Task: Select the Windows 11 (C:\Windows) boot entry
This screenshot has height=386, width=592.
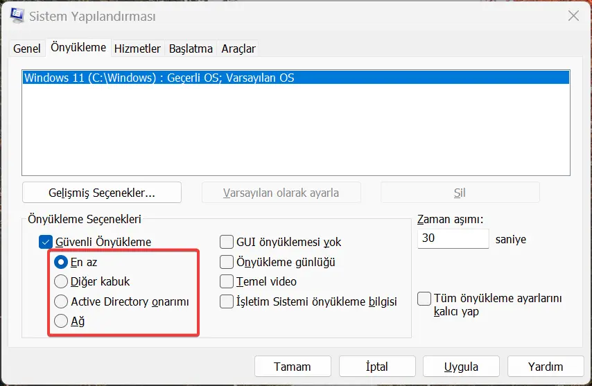Action: point(296,78)
